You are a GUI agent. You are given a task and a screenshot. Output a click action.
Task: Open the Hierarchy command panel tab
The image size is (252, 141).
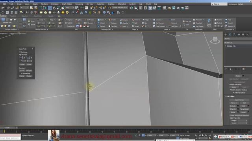click(x=234, y=34)
